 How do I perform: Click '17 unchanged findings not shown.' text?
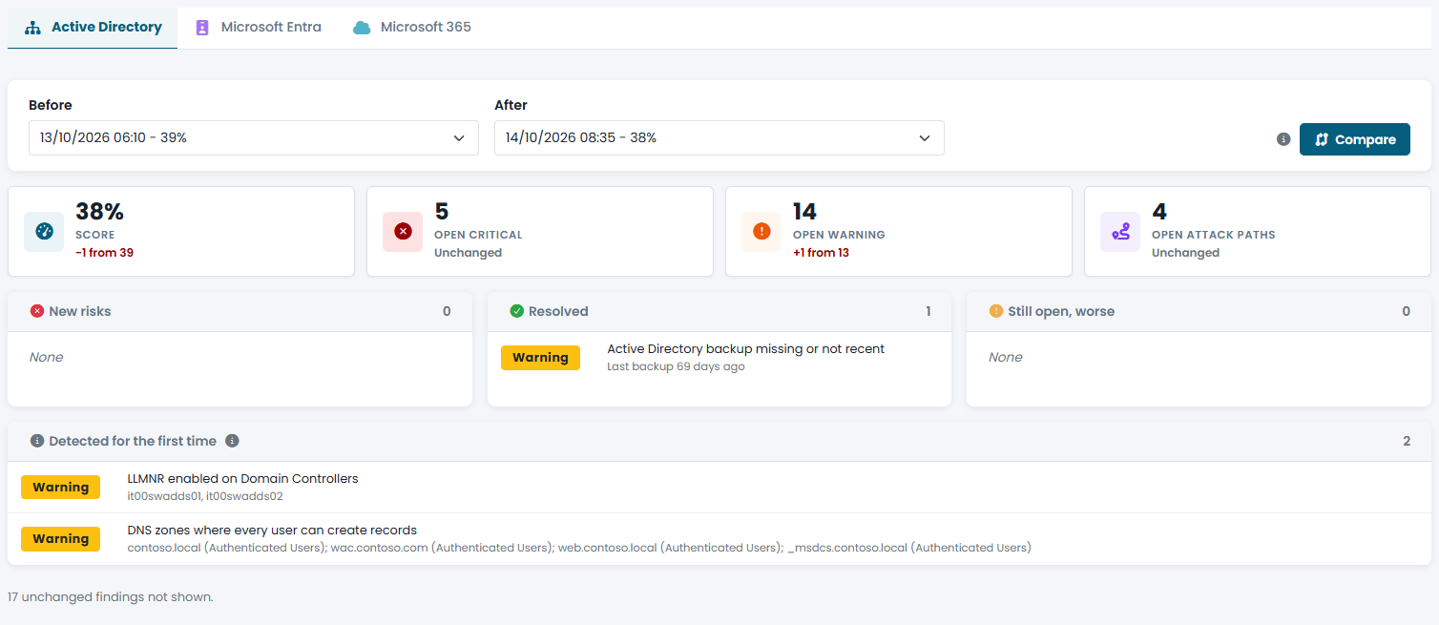[111, 597]
